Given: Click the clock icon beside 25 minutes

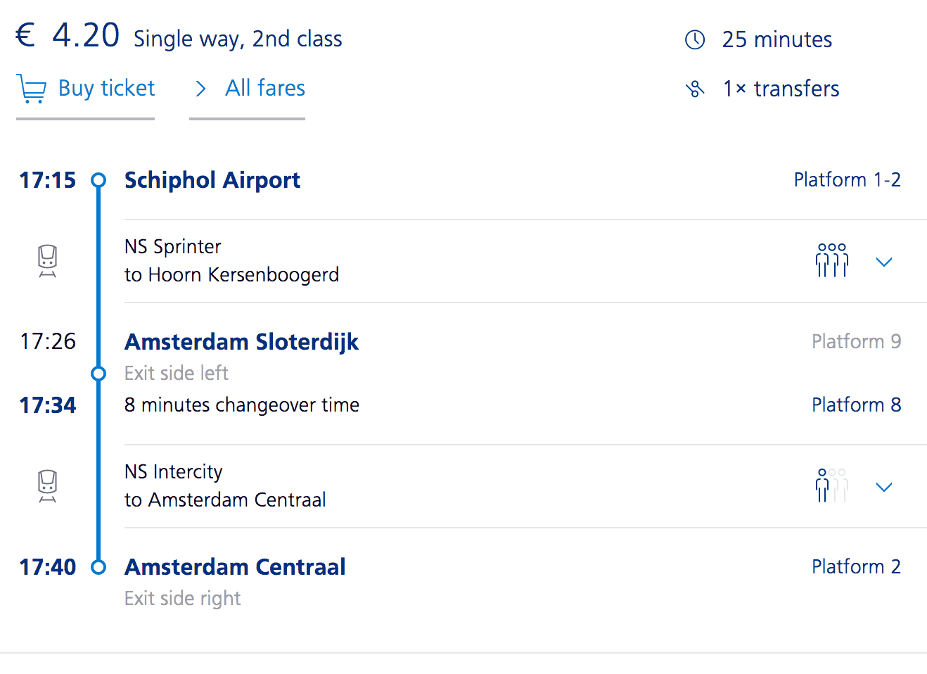Looking at the screenshot, I should (x=695, y=40).
